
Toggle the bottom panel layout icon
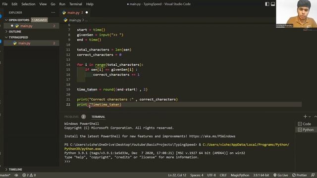click(x=273, y=4)
